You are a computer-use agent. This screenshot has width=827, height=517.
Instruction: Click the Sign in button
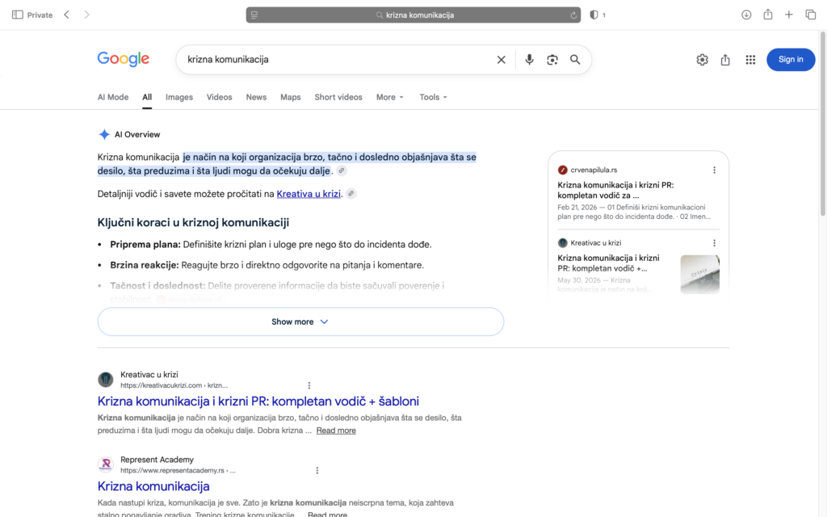[791, 60]
